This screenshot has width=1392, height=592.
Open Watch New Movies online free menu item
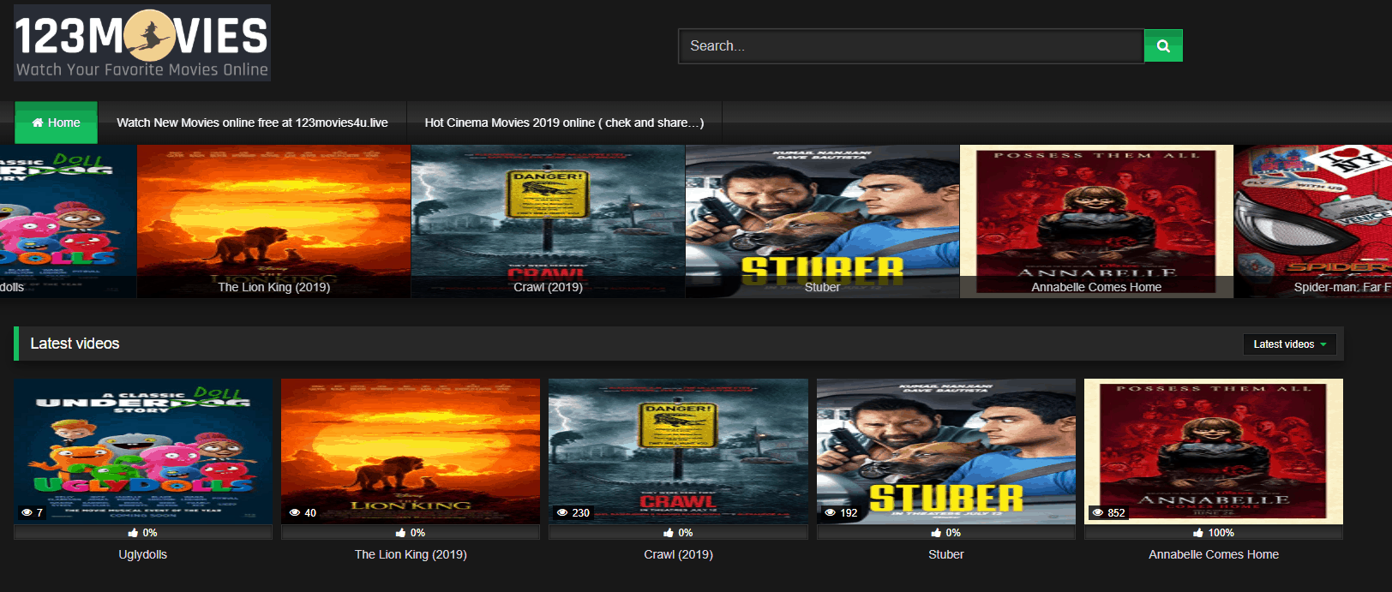[252, 123]
